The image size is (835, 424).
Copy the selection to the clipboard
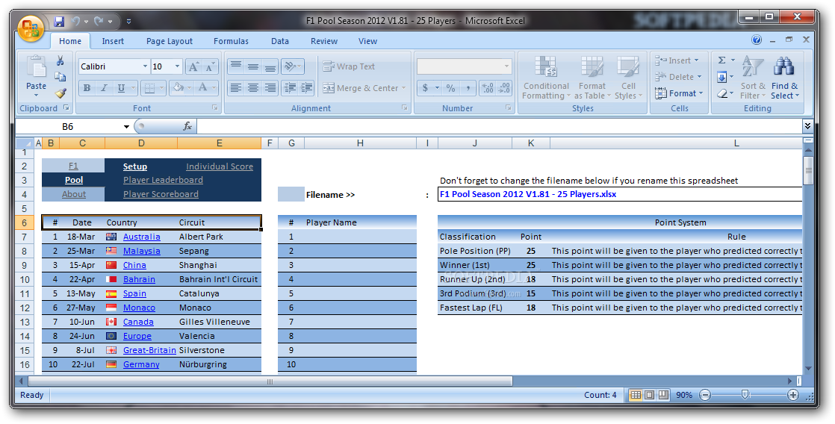[x=60, y=77]
